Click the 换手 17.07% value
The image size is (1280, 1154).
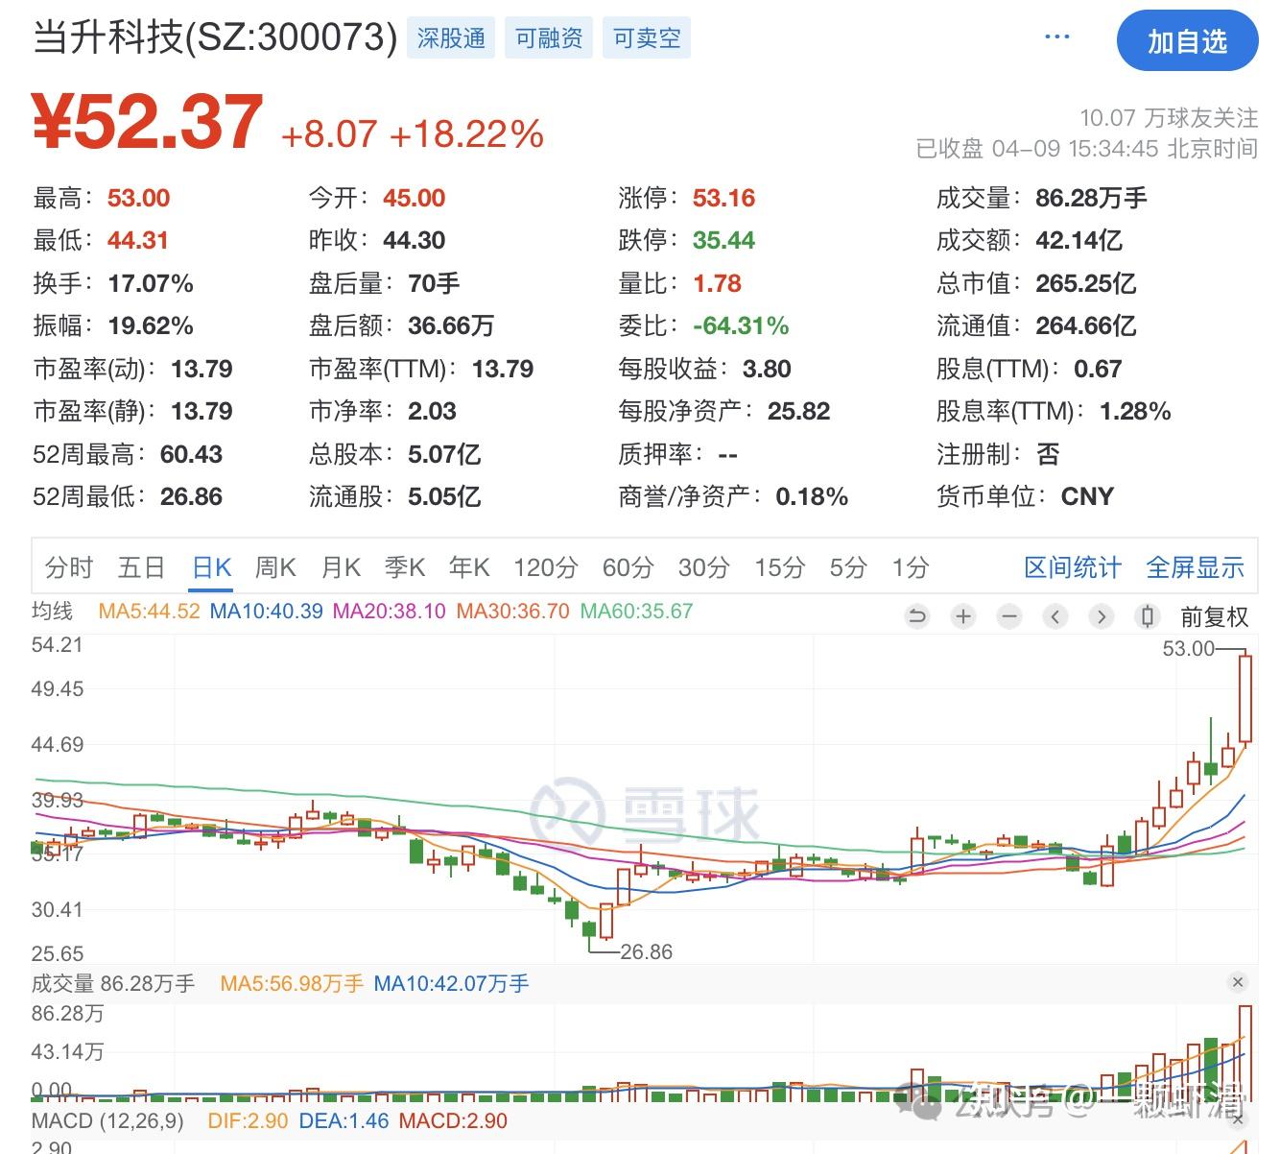click(x=151, y=284)
